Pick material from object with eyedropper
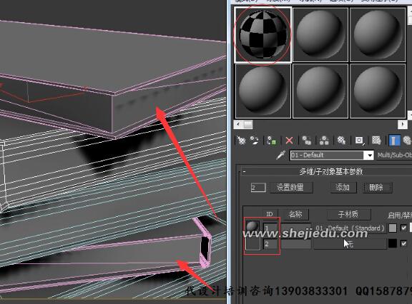412x304 pixels. 280,155
